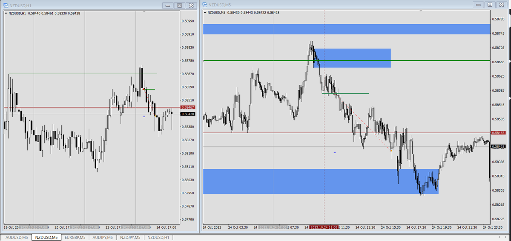Click the 0.58990 price level on H1 scale
This screenshot has height=241, width=511.
point(188,21)
